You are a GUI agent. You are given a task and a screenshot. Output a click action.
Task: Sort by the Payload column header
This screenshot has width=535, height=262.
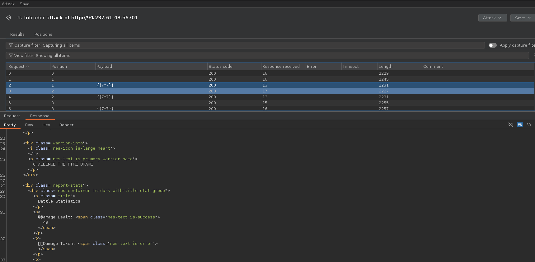pyautogui.click(x=151, y=66)
